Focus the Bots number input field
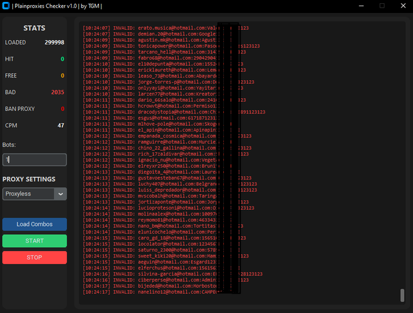This screenshot has height=313, width=413. tap(35, 159)
